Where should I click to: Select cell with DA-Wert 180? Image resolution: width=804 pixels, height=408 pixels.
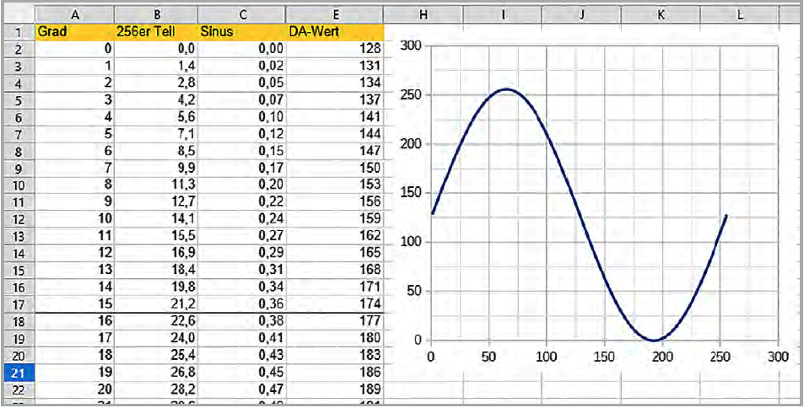click(x=335, y=338)
